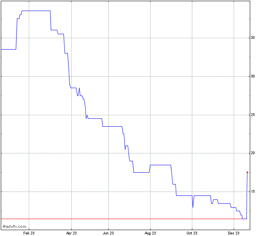Click the starting flat segment at 33.5
This screenshot has width=264, height=236.
tap(8, 49)
